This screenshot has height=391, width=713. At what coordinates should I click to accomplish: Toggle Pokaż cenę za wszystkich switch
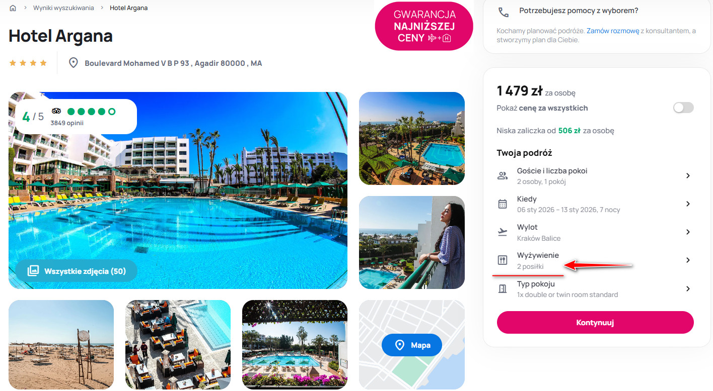683,108
